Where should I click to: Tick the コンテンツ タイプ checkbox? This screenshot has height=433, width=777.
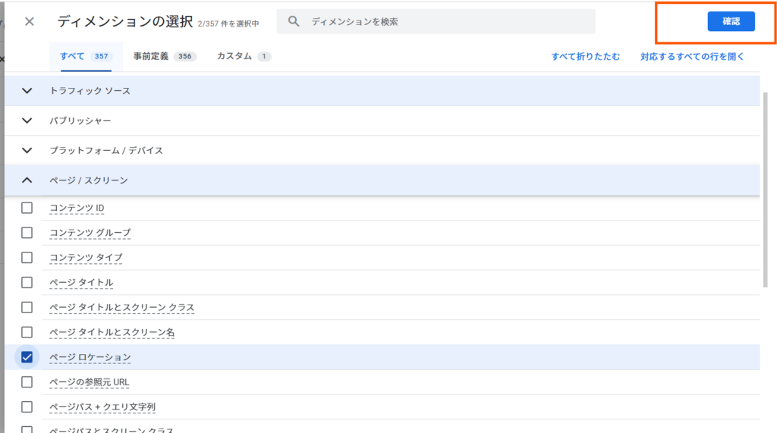tap(27, 257)
